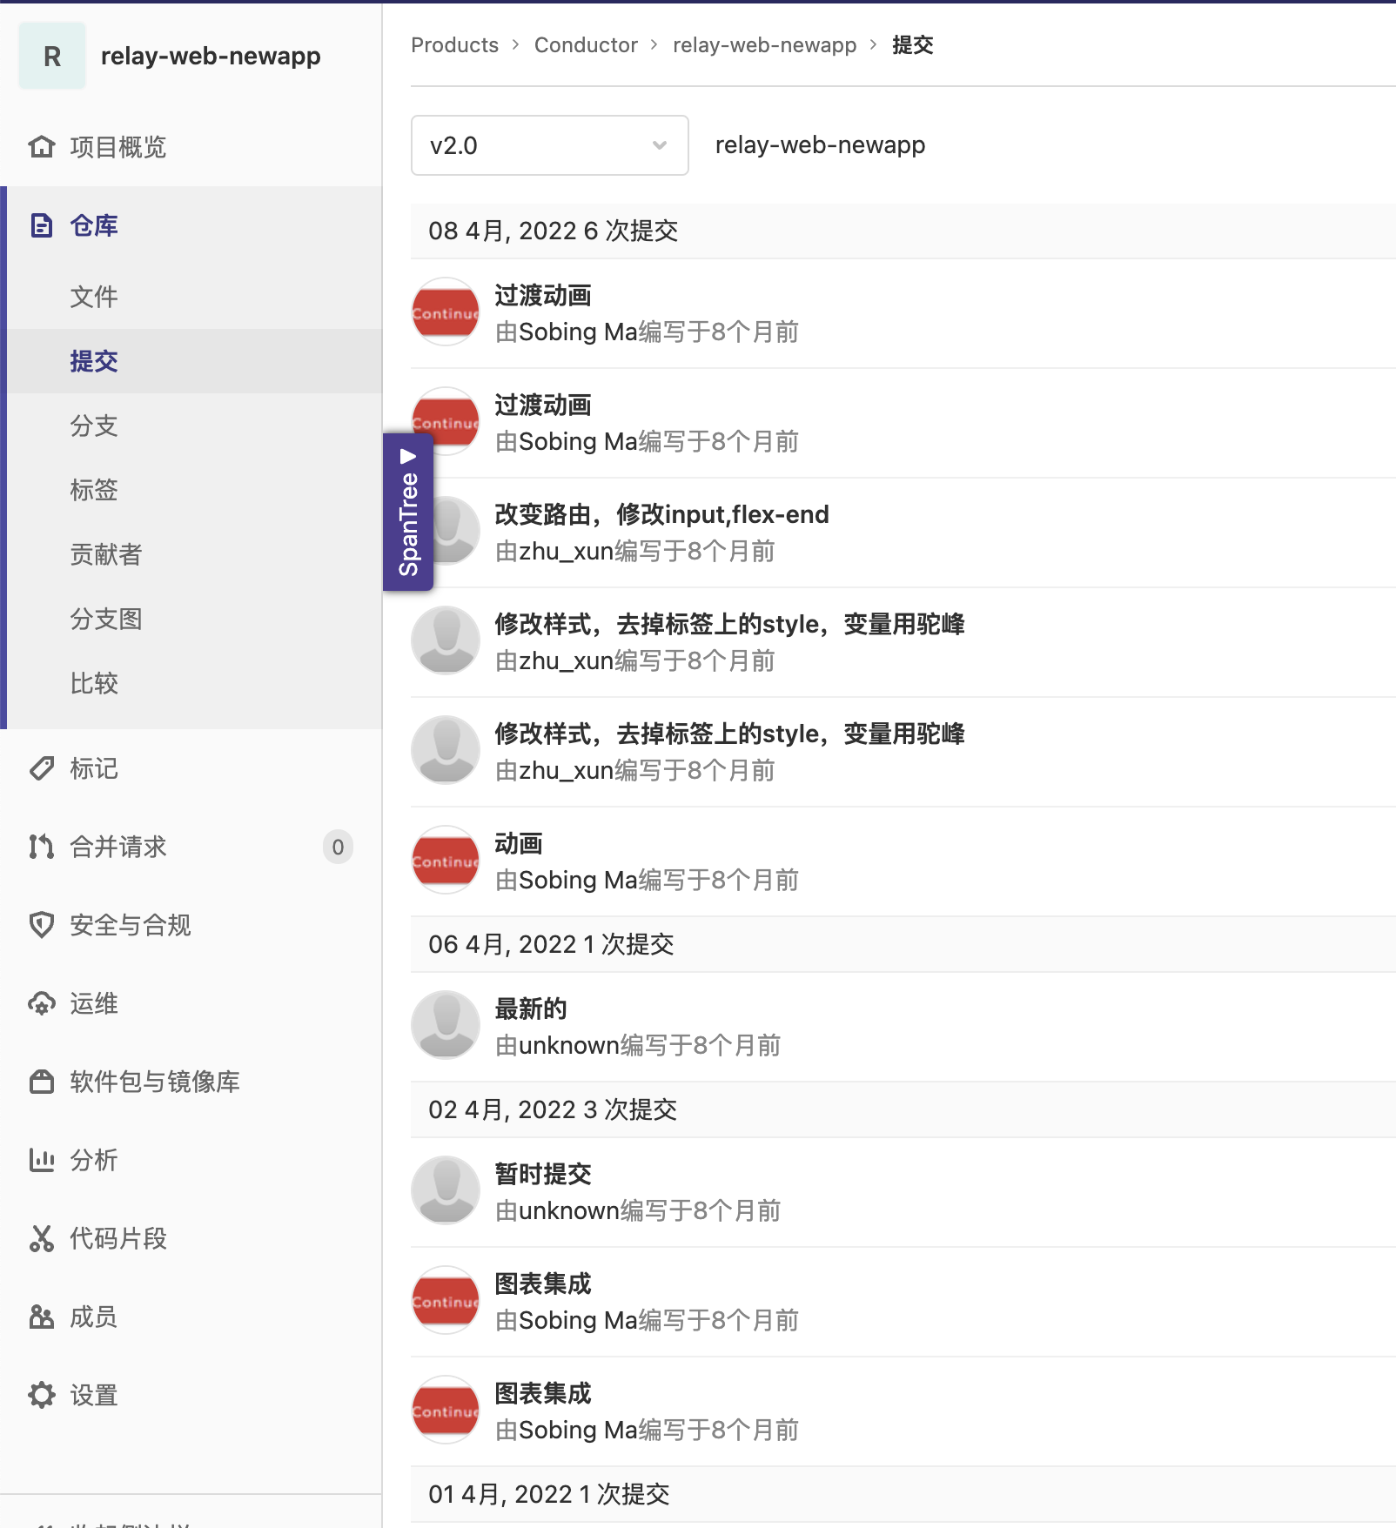Screen dimensions: 1396x1528
Task: Click the cloud gear icon for 运维
Action: (x=41, y=1003)
